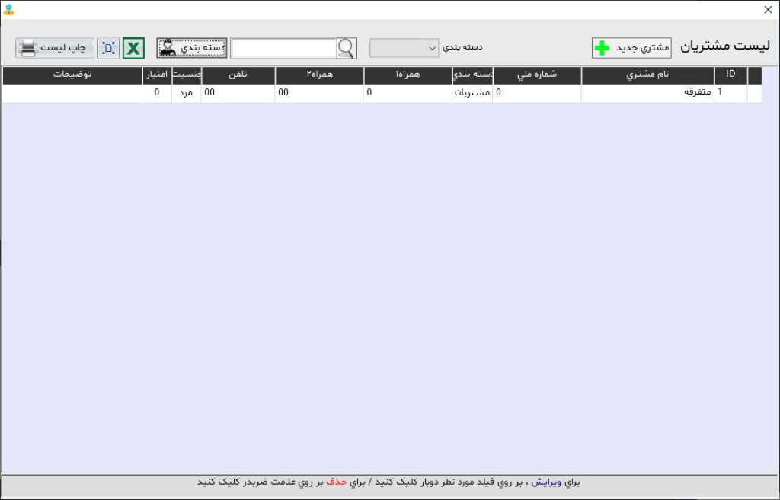Screen dimensions: 780x500
Task: Click the شماره ملي column header
Action: 537,75
